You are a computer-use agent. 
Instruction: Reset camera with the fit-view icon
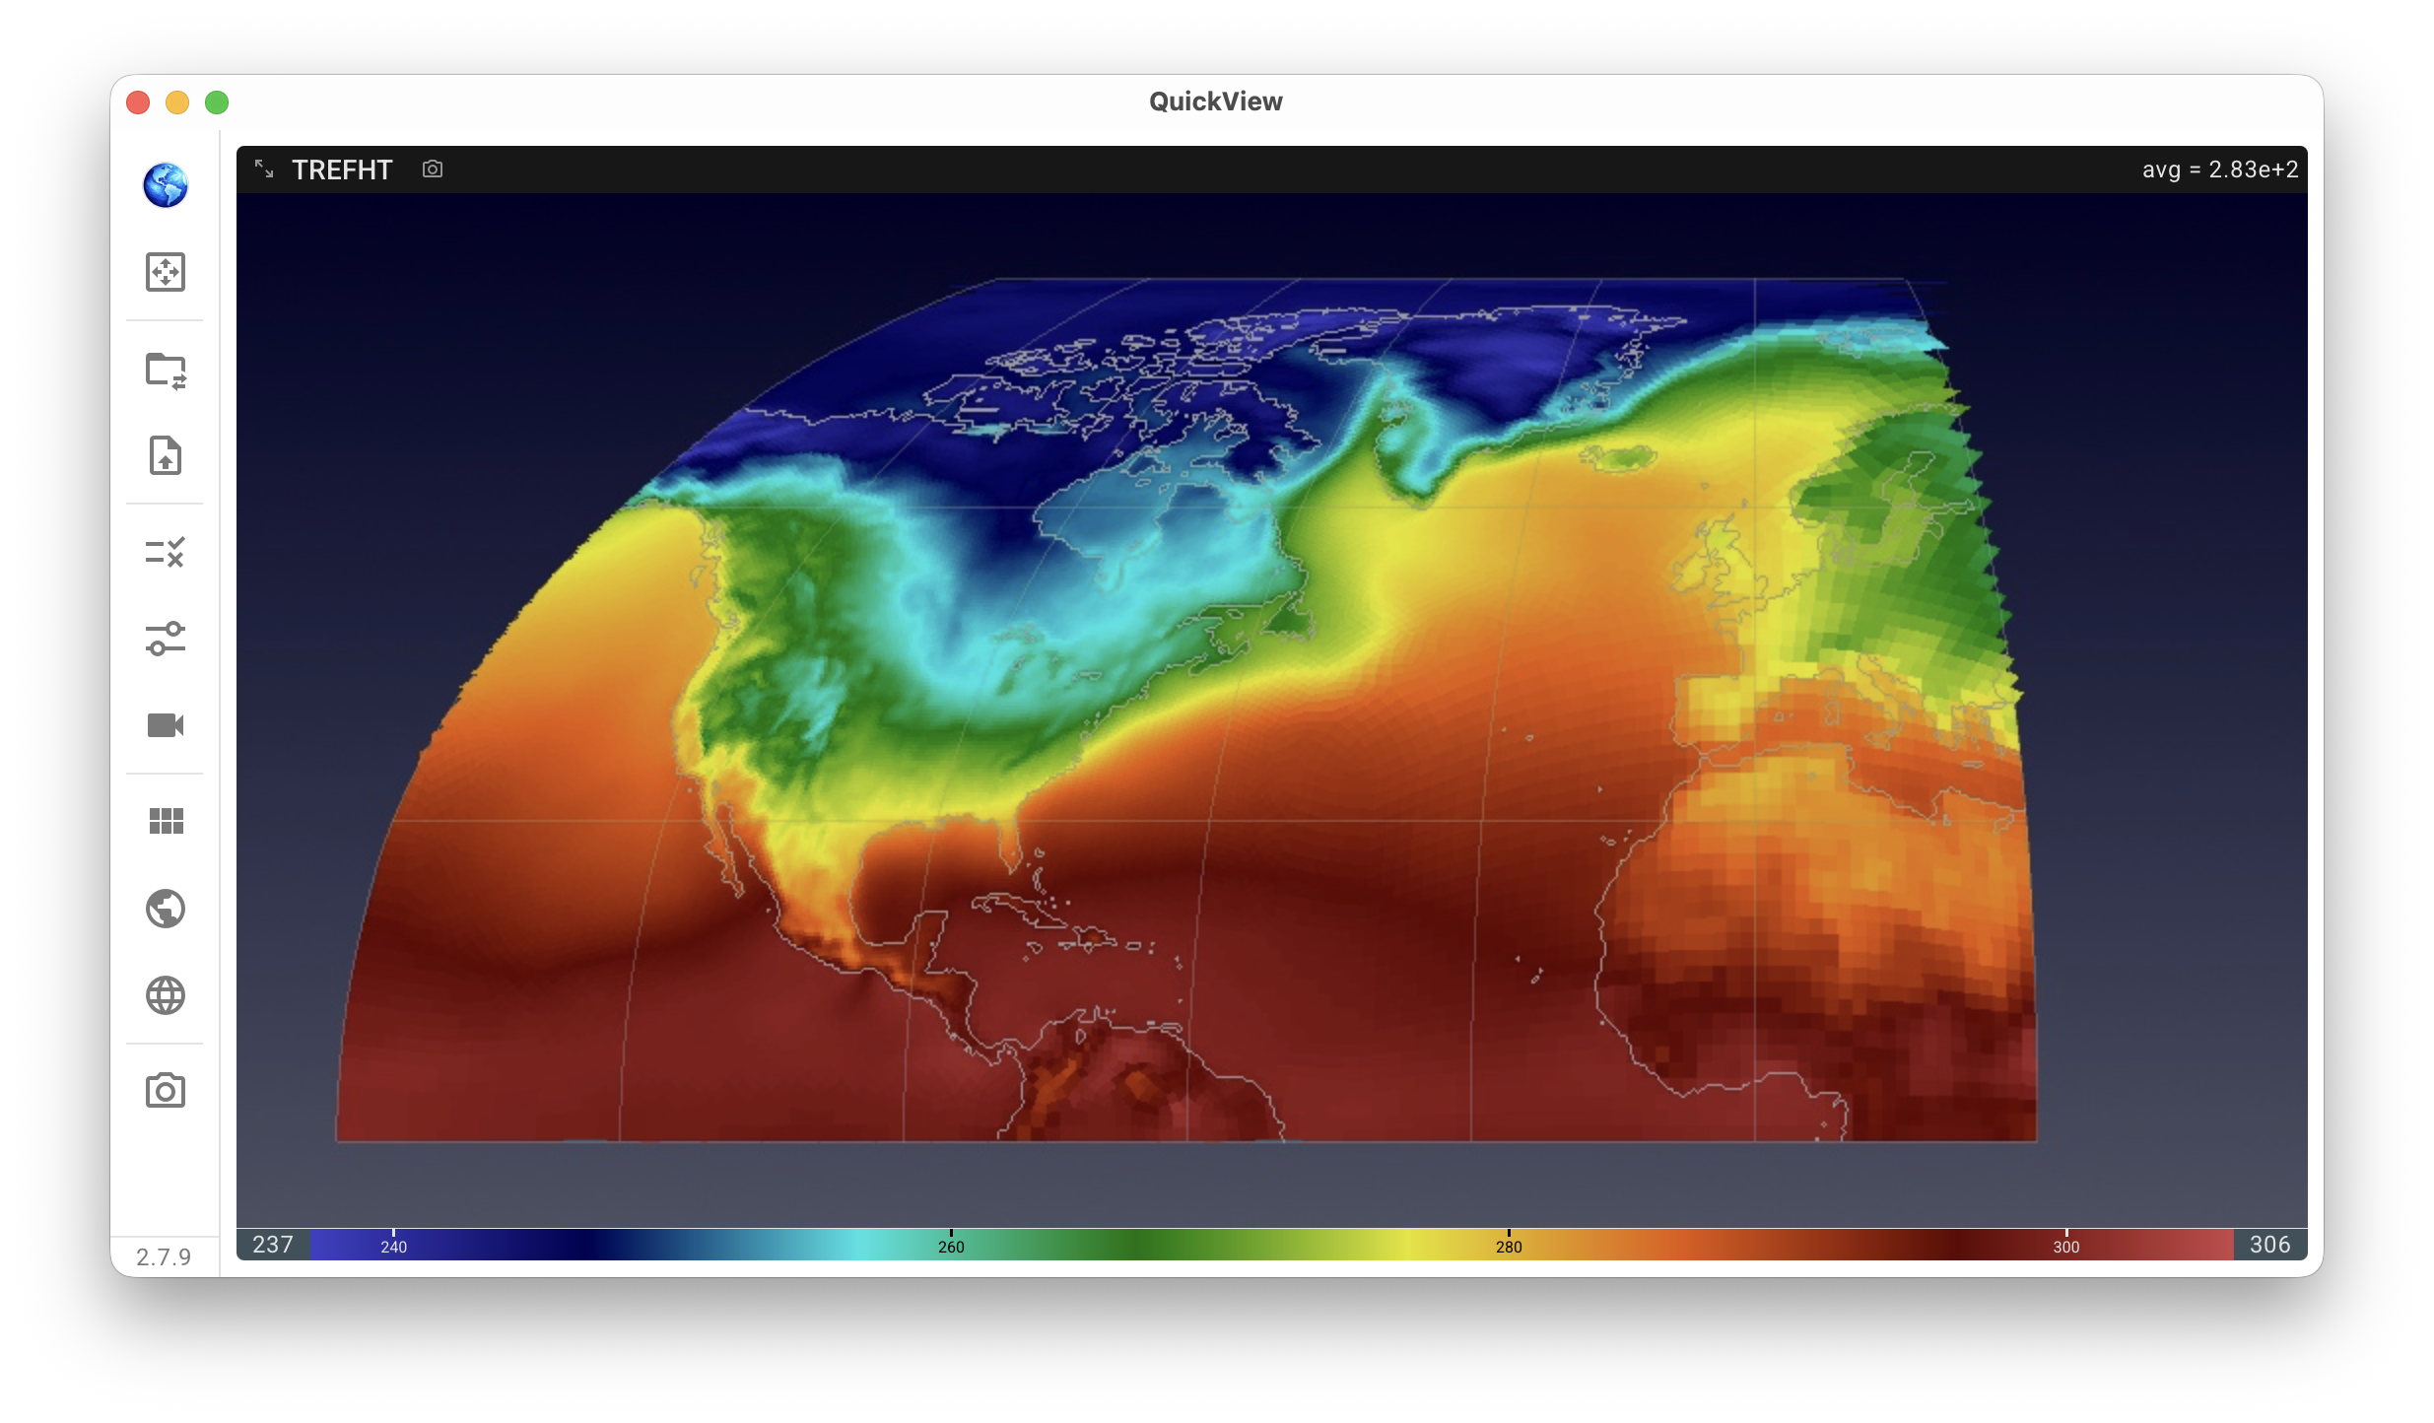166,272
